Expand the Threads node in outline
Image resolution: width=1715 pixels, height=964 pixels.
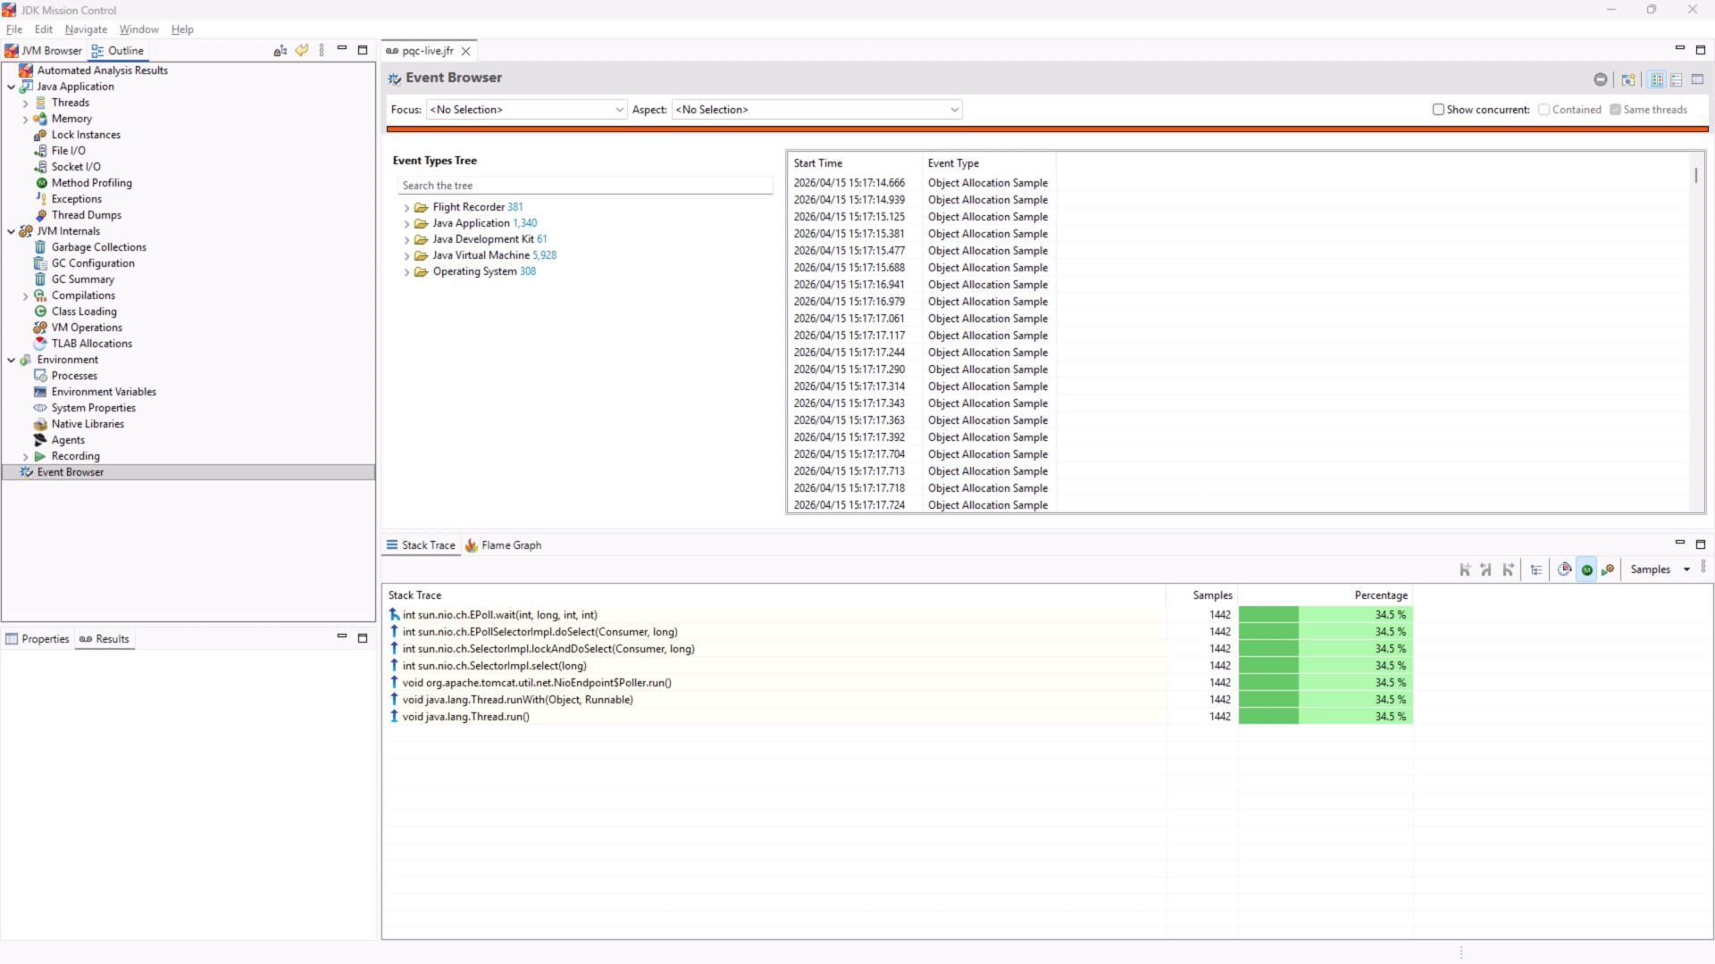[26, 103]
